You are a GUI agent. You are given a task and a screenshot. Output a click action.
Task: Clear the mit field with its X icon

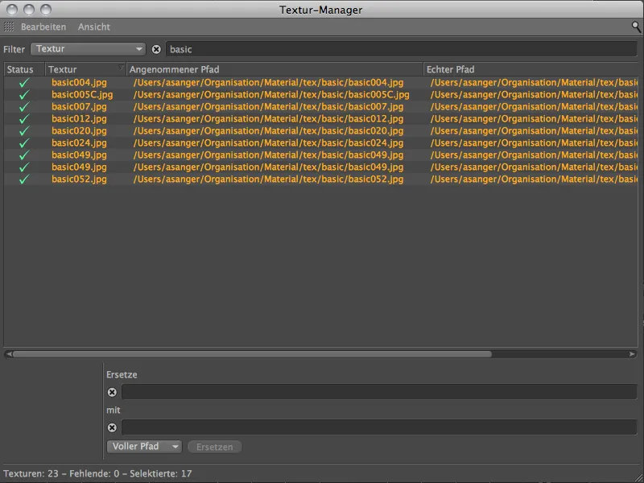112,427
